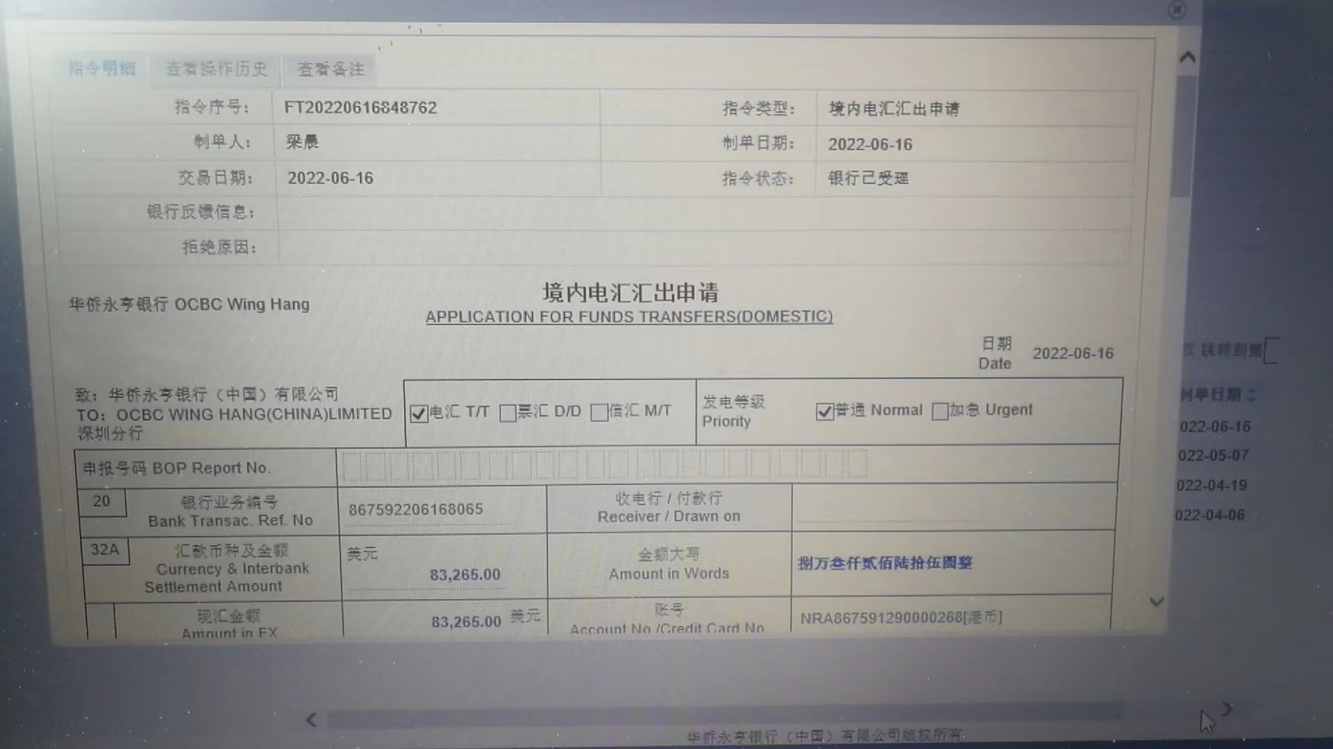Open the 指令明细 tab

(102, 69)
